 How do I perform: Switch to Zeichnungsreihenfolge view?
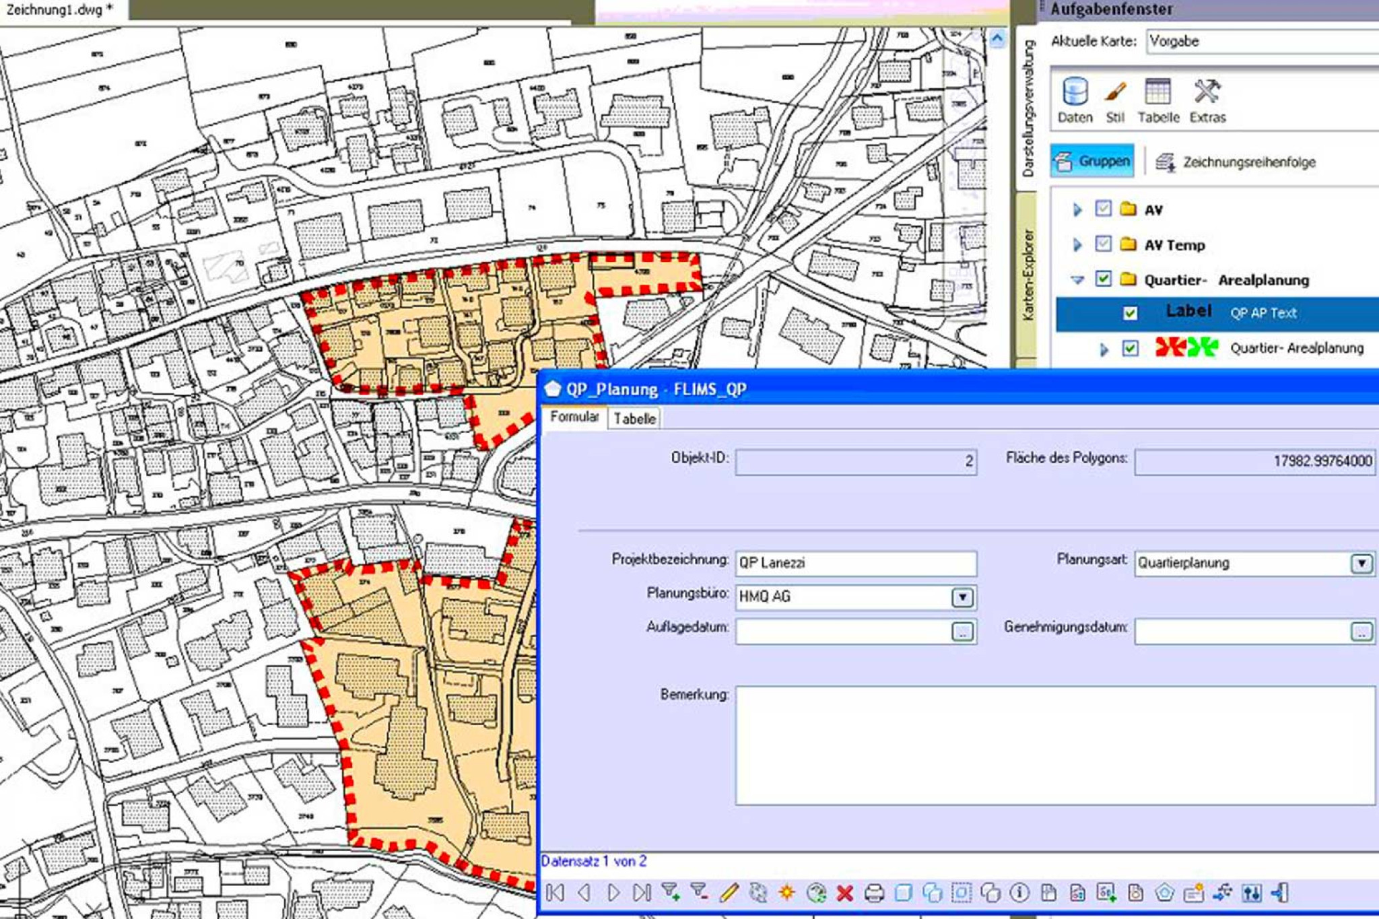(x=1236, y=162)
